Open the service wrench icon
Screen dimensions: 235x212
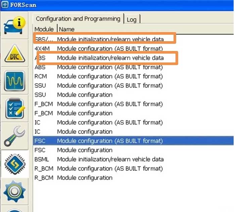(15, 136)
